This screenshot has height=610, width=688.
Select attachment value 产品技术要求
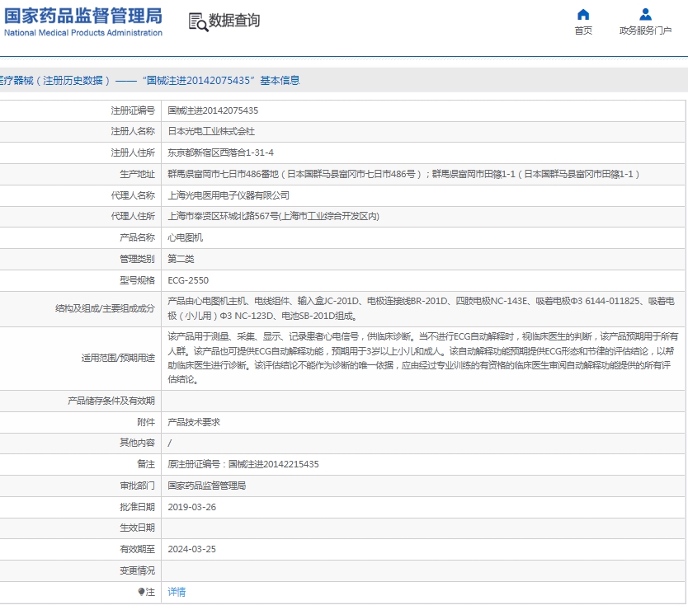click(x=194, y=422)
